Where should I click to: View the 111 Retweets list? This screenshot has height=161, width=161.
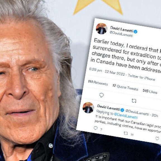(98, 83)
